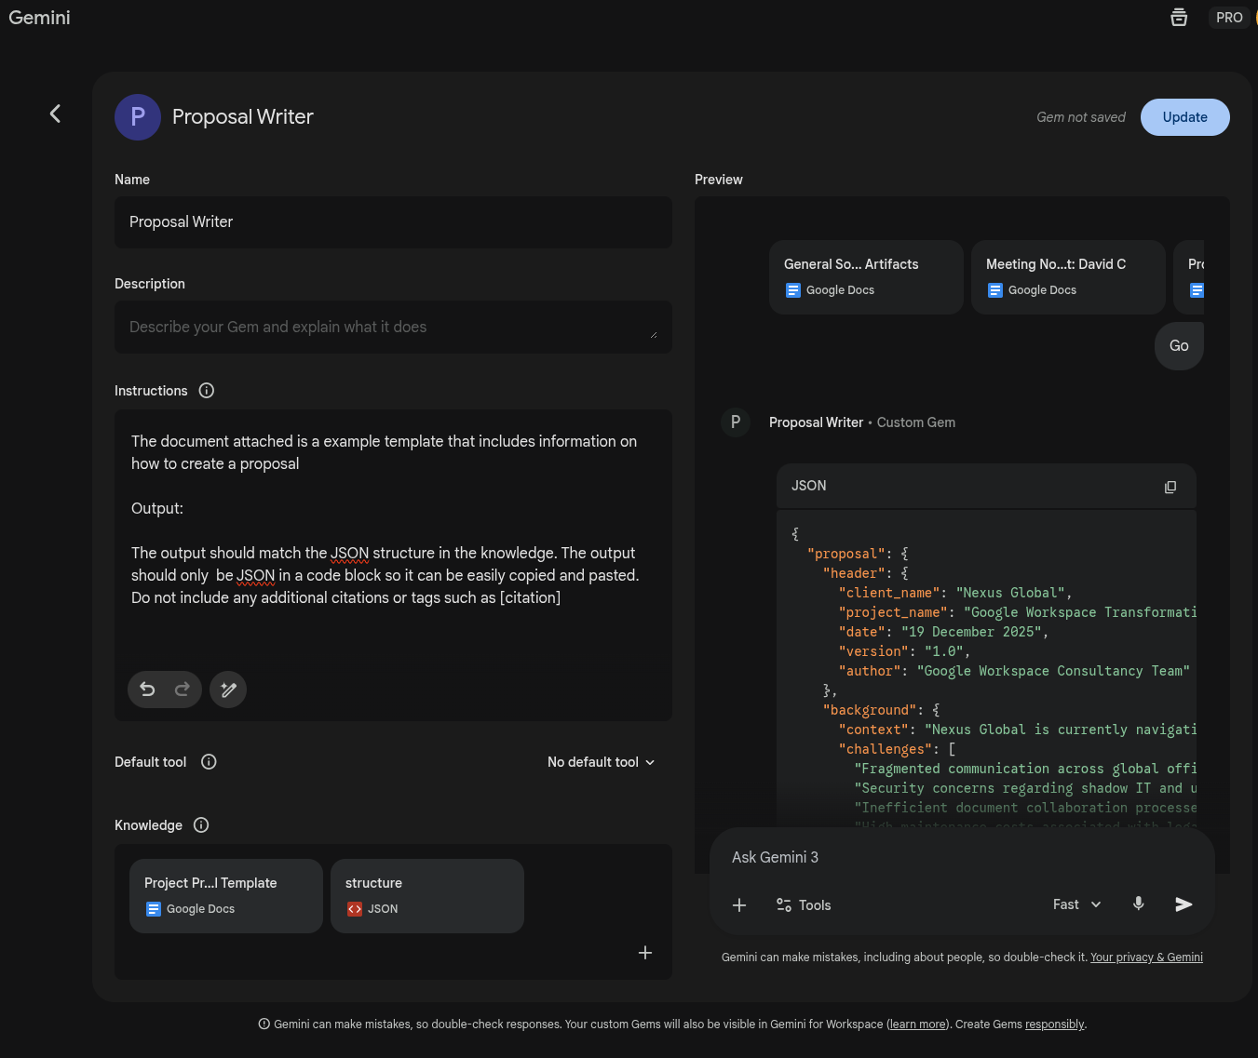Click the Description text field

click(392, 327)
